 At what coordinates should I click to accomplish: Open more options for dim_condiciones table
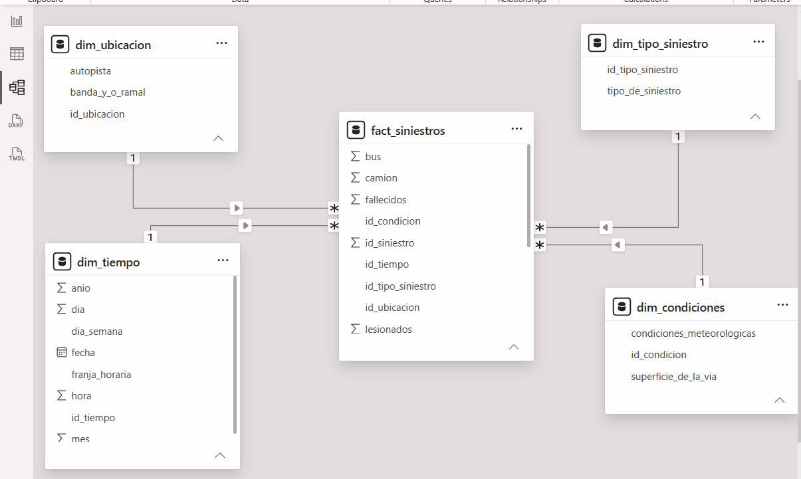click(782, 306)
